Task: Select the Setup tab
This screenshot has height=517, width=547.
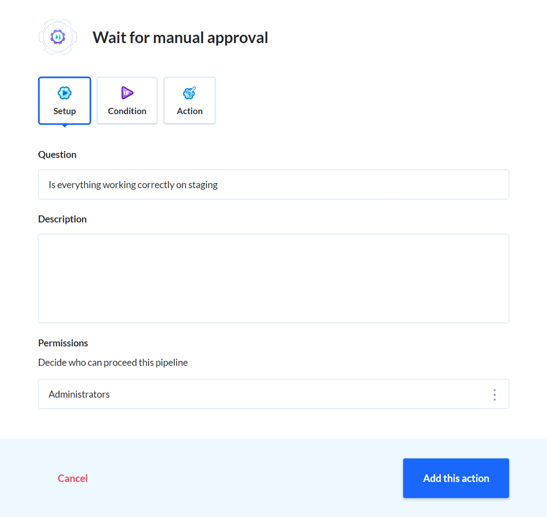Action: [x=64, y=101]
